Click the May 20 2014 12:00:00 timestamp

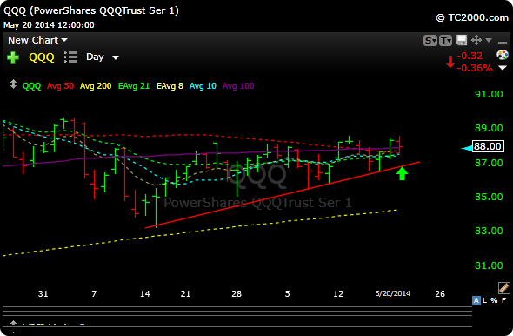(49, 25)
